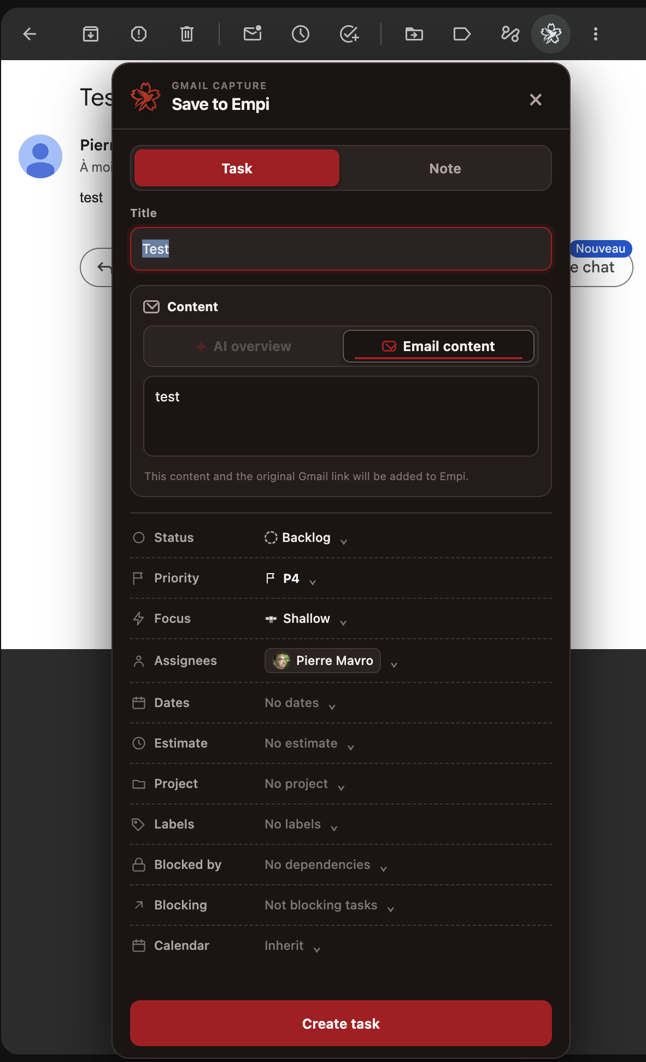Open the Focus dropdown showing Shallow
This screenshot has height=1062, width=646.
pos(306,618)
